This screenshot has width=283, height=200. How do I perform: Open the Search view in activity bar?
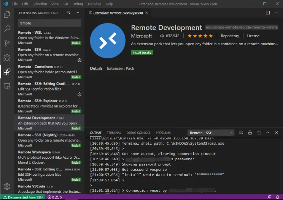[7, 29]
